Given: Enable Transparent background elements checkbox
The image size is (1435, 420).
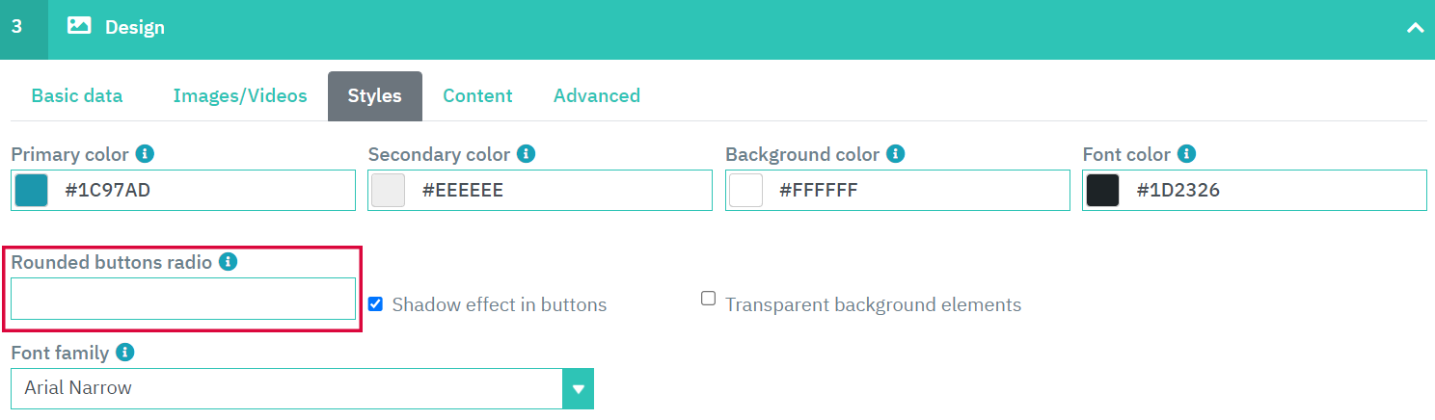Looking at the screenshot, I should click(x=708, y=299).
